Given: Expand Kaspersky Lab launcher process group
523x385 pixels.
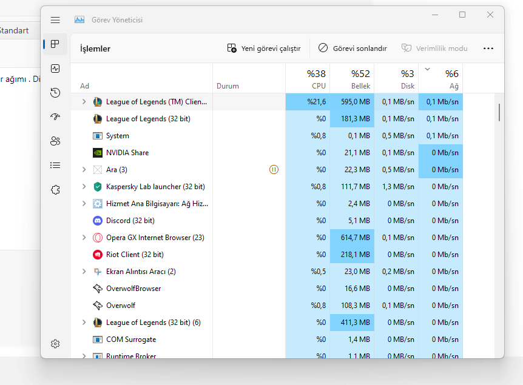Looking at the screenshot, I should pos(84,187).
